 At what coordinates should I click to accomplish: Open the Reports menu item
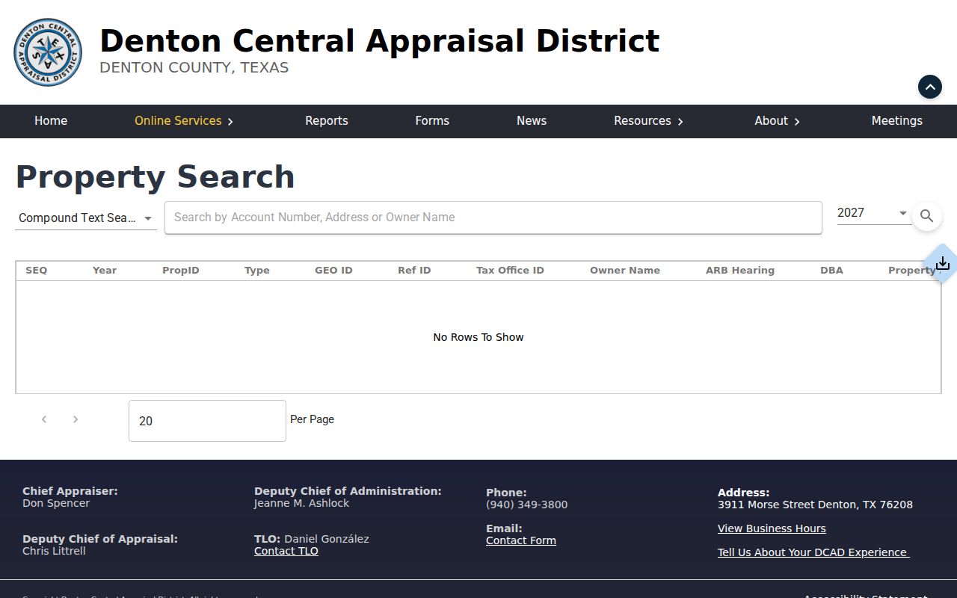point(327,121)
